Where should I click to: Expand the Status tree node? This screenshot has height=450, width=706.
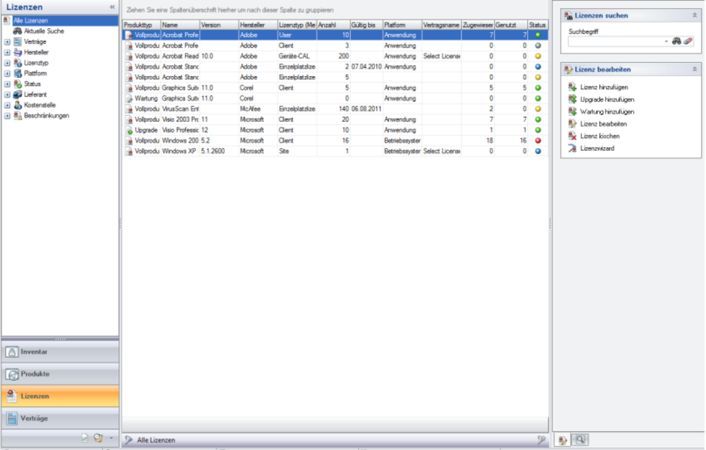pyautogui.click(x=9, y=84)
